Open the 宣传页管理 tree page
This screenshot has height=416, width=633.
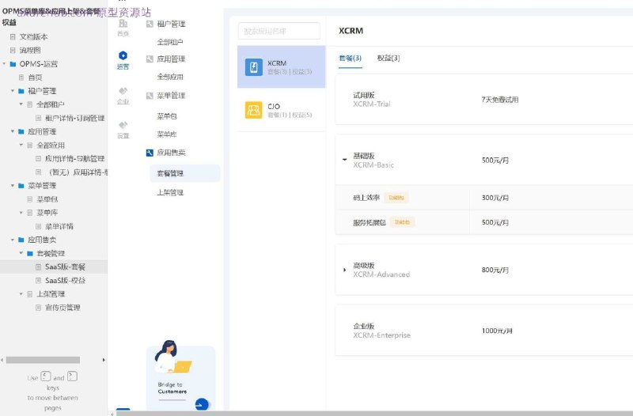point(63,308)
